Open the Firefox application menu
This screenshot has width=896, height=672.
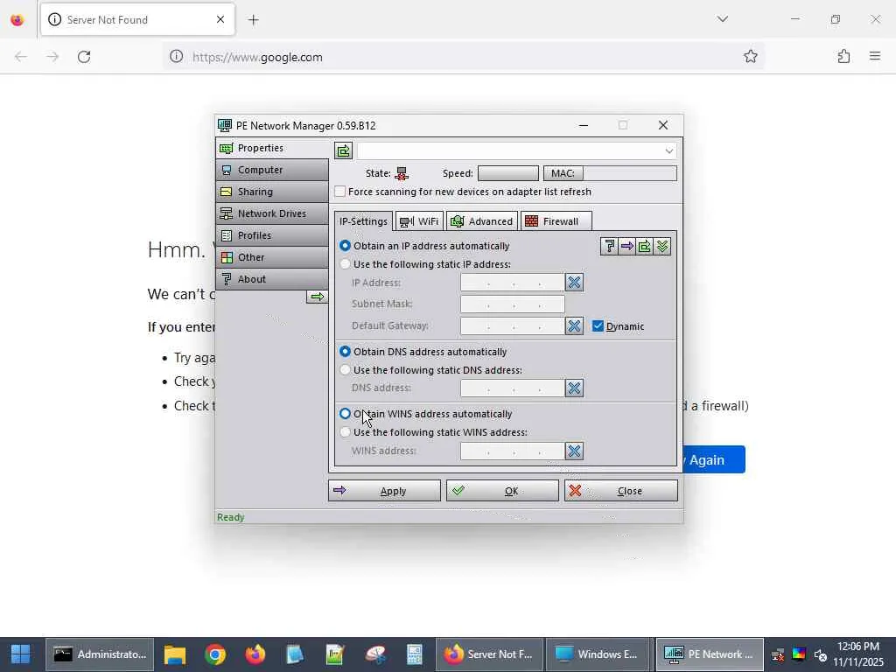tap(875, 56)
